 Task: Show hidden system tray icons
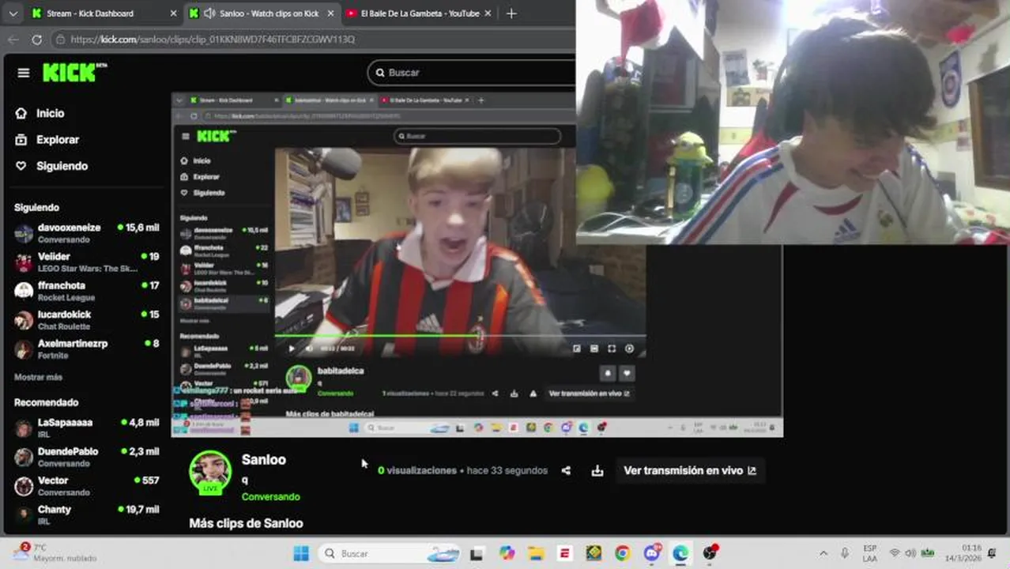(823, 553)
